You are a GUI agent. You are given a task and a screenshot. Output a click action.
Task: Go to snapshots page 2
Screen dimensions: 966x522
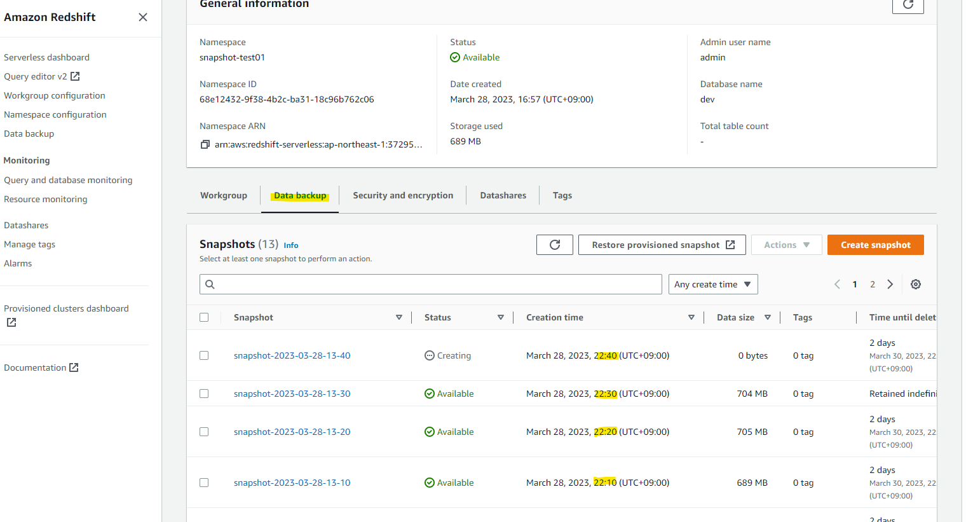click(873, 284)
